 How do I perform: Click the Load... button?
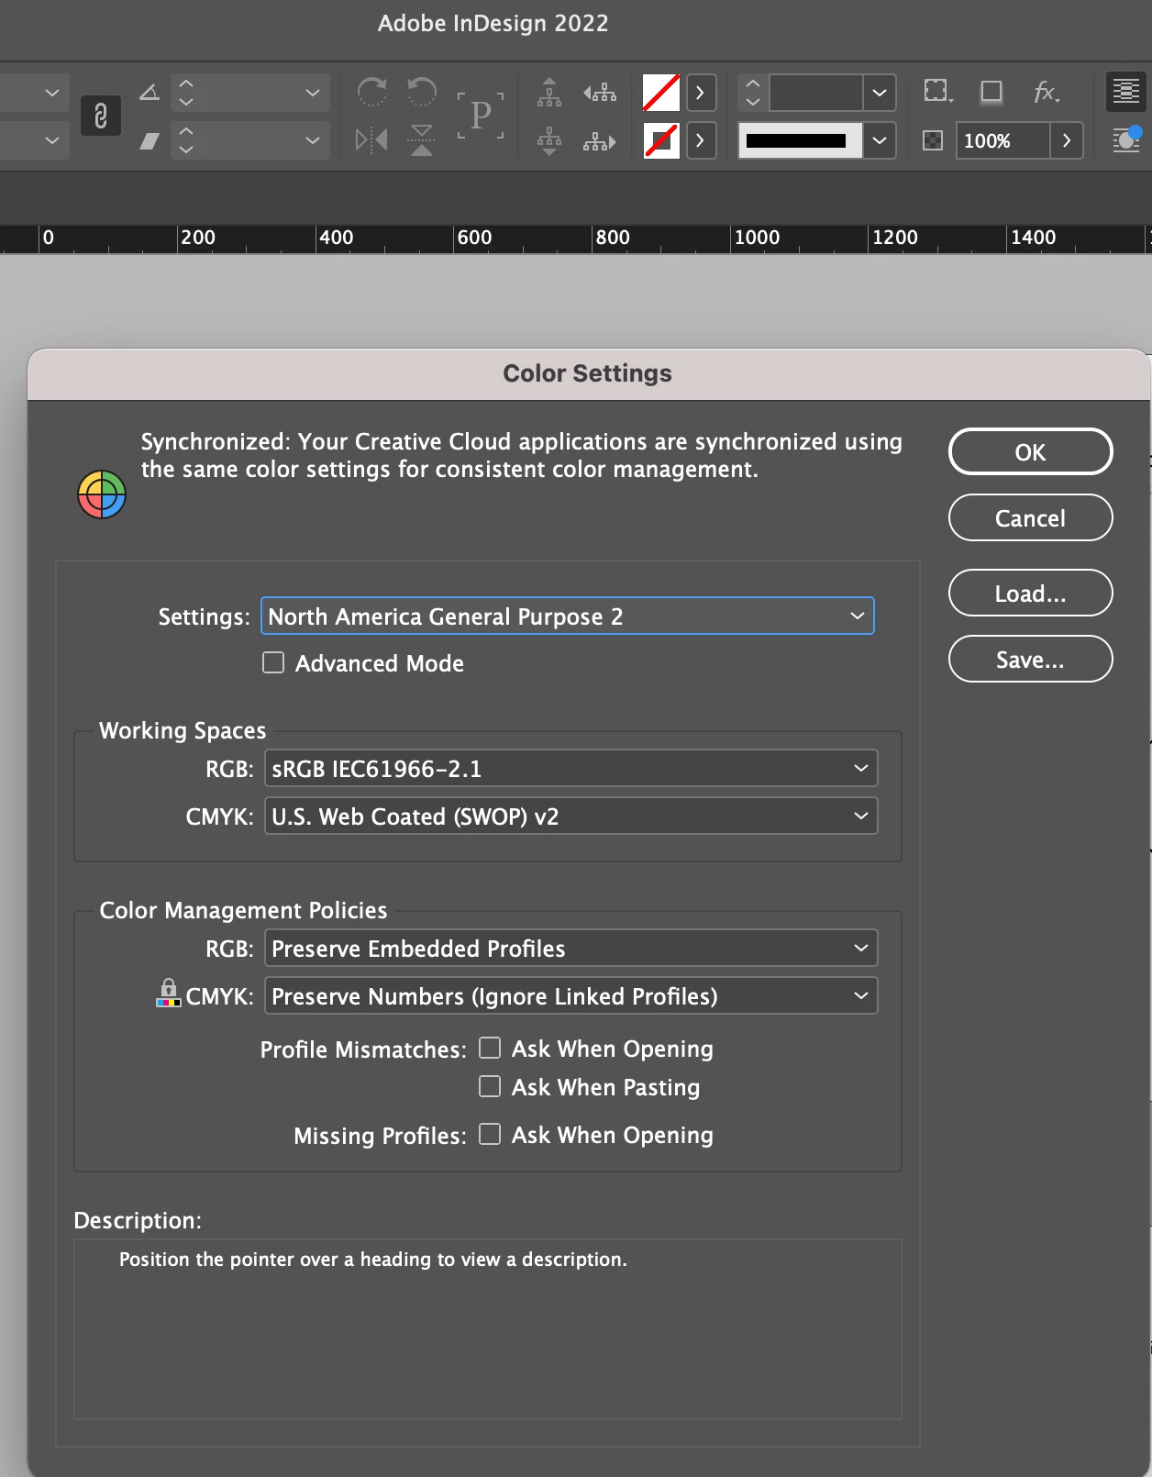[1031, 593]
